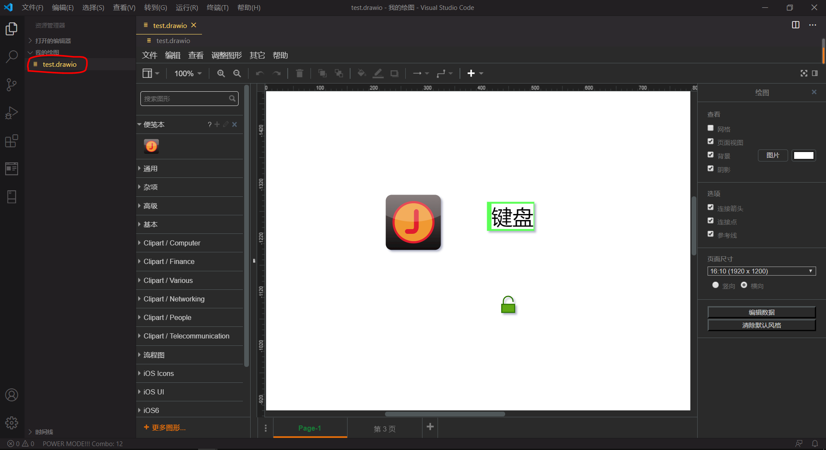
Task: Open the 文件 menu in draw.io
Action: (x=150, y=56)
